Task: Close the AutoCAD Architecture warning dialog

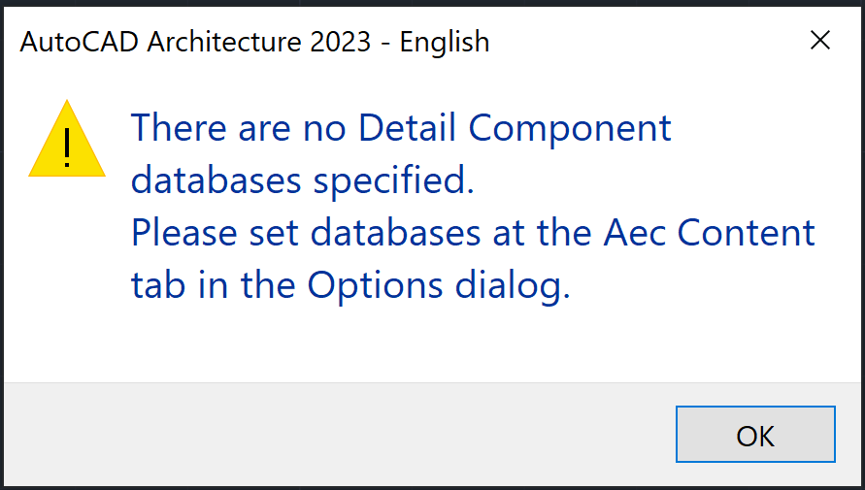Action: [820, 41]
